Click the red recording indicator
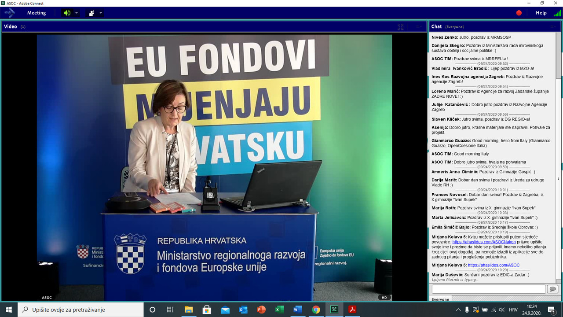The width and height of the screenshot is (563, 317). click(x=519, y=13)
